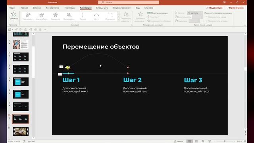Switch to the Конструктор tab
The height and width of the screenshot is (143, 254).
(52, 8)
